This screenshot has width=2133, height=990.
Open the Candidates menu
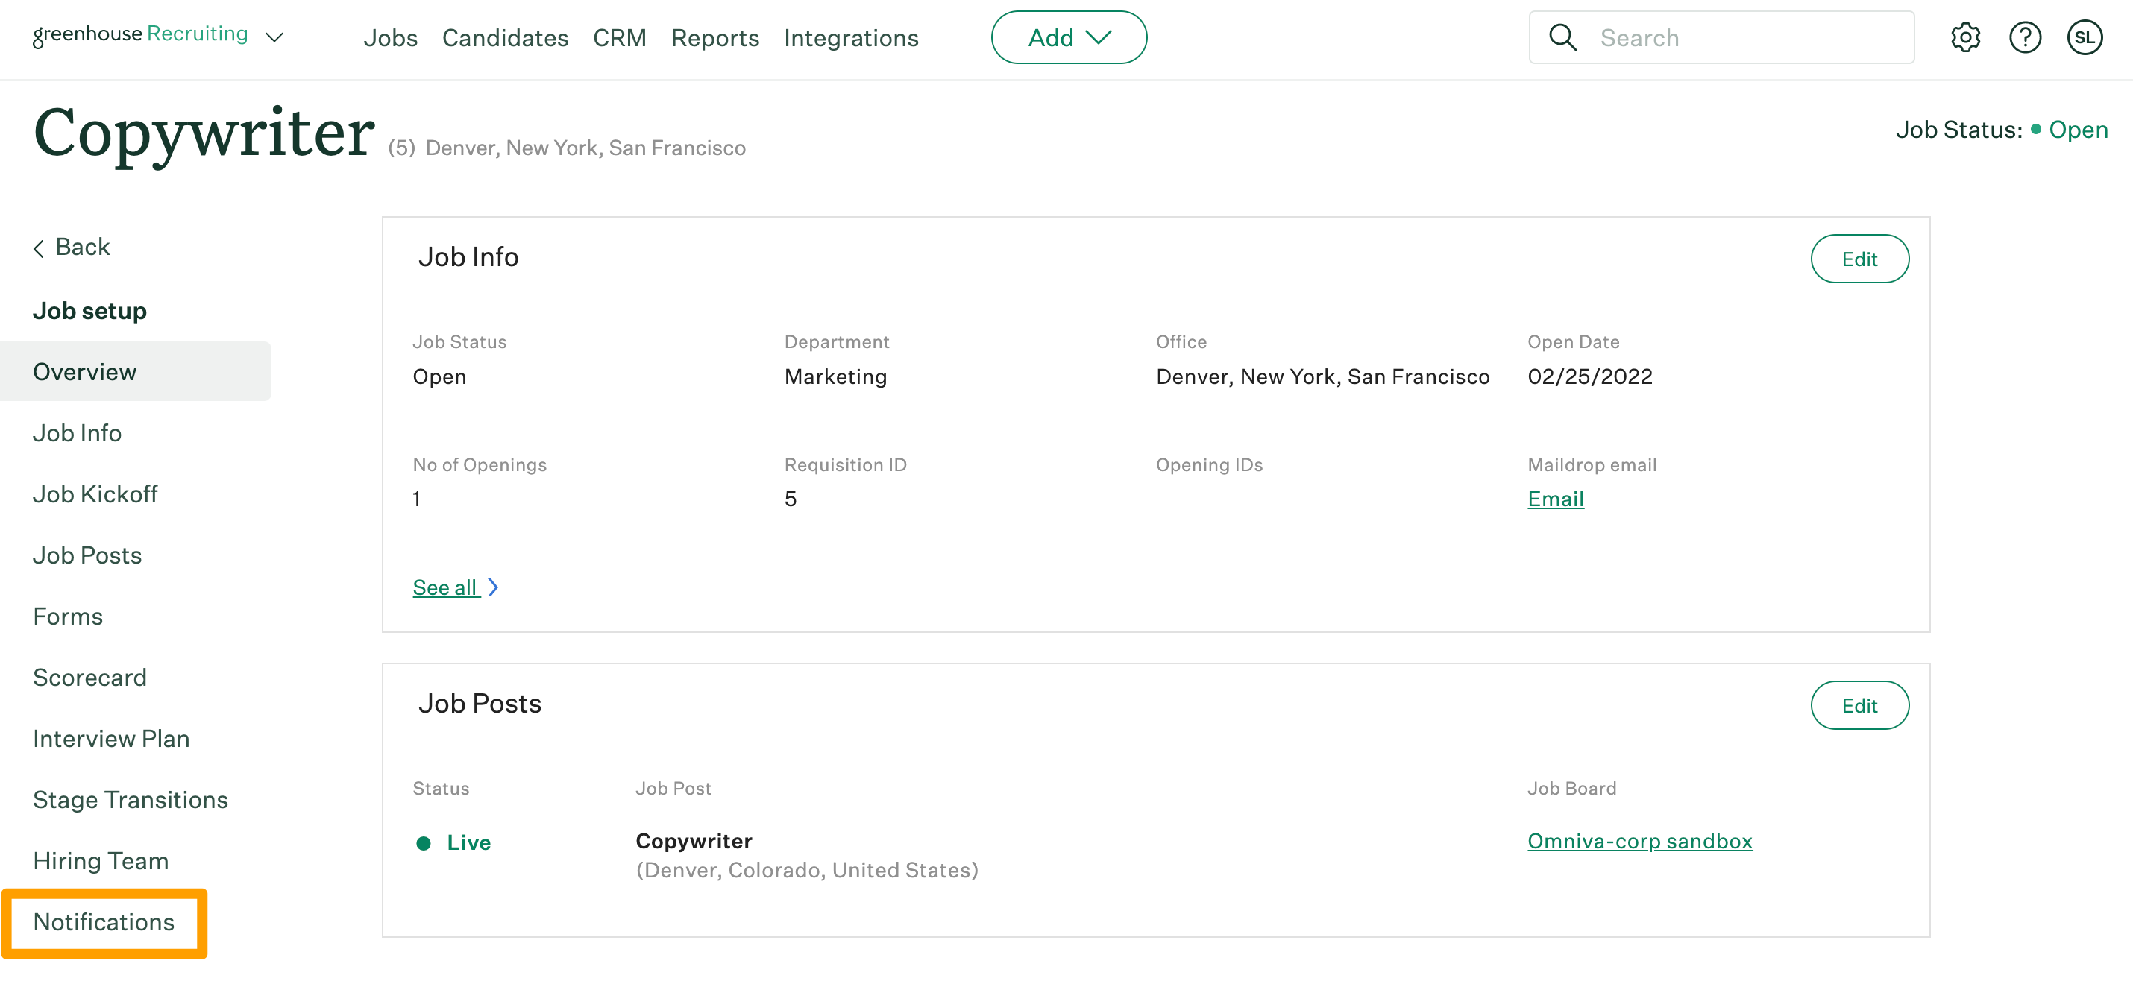pyautogui.click(x=505, y=38)
